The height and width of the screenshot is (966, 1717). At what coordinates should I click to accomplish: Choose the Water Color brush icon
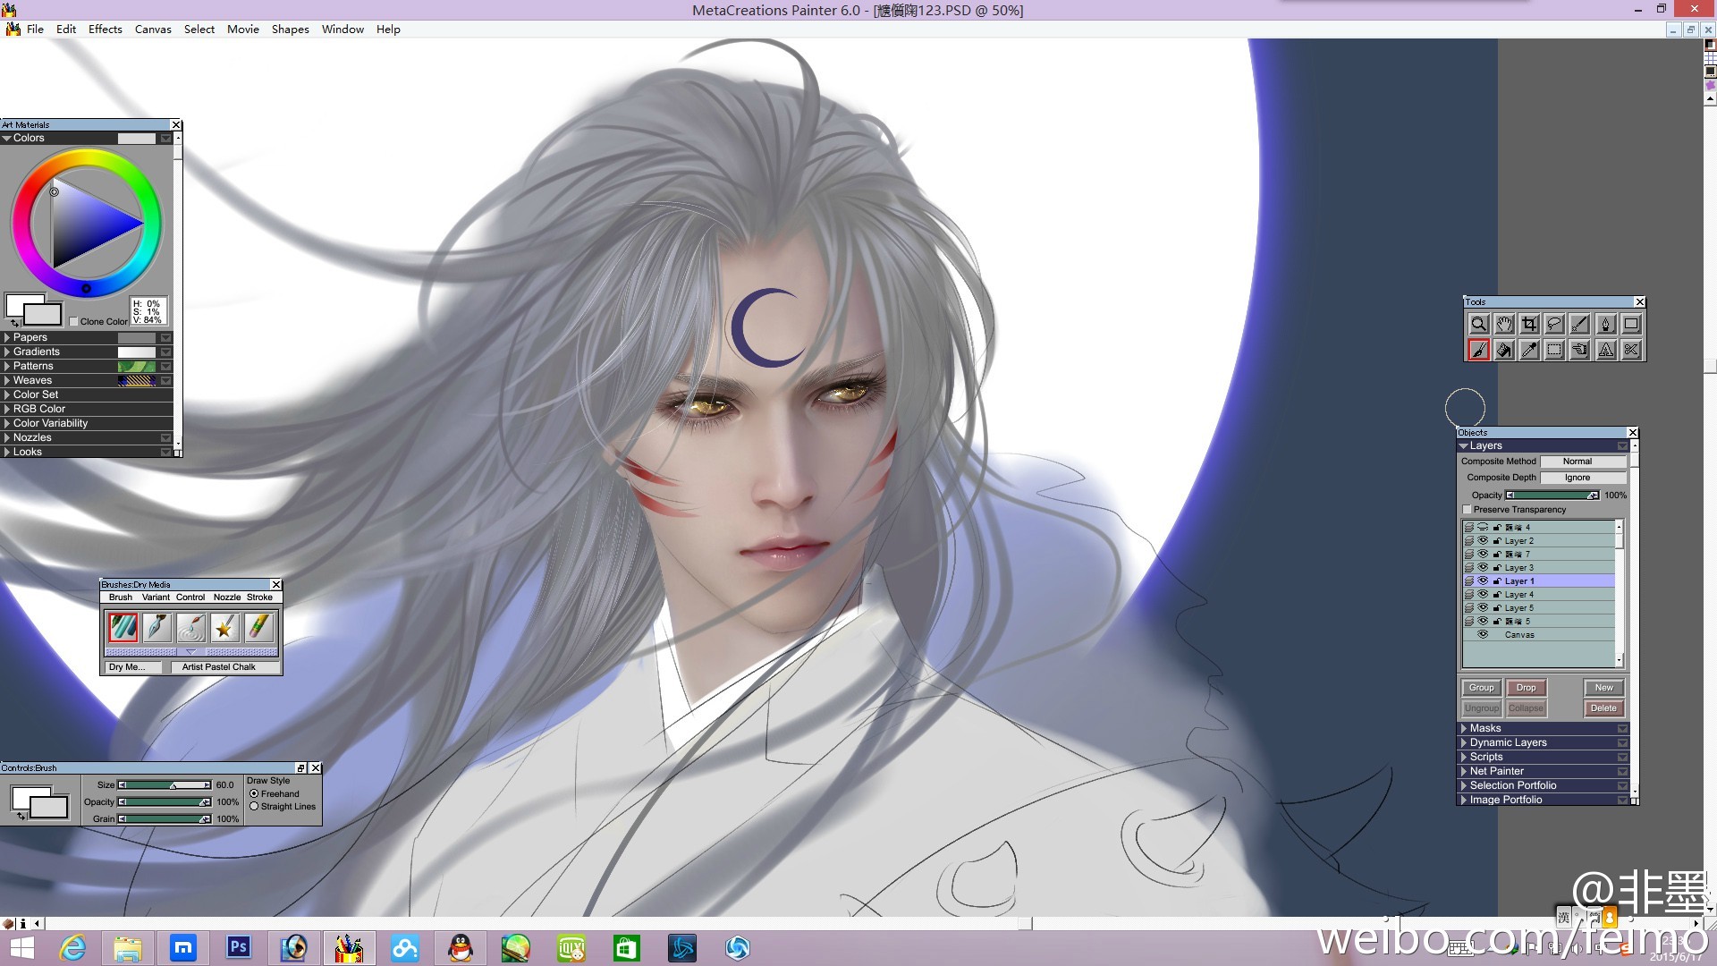point(191,627)
